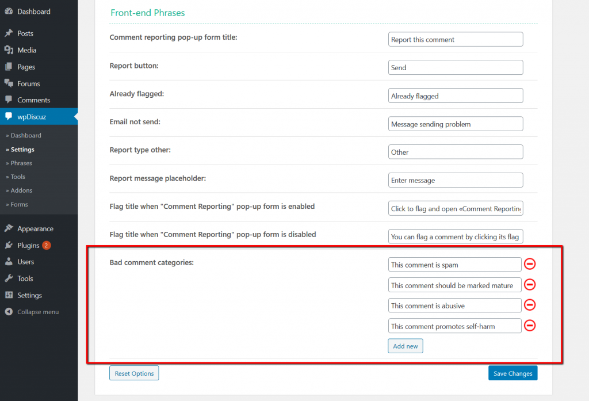This screenshot has width=589, height=401.
Task: Remove the 'promotes self-harm' comment category
Action: pos(530,325)
